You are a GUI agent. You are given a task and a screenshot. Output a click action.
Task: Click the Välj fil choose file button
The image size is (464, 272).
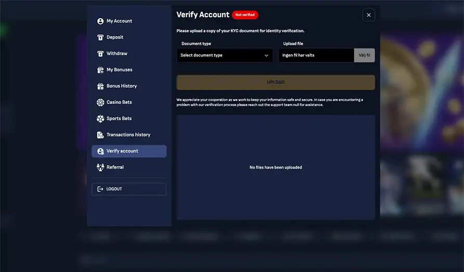click(364, 56)
